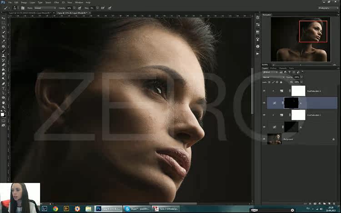341x213 pixels.
Task: Open the Image menu
Action: [24, 2]
